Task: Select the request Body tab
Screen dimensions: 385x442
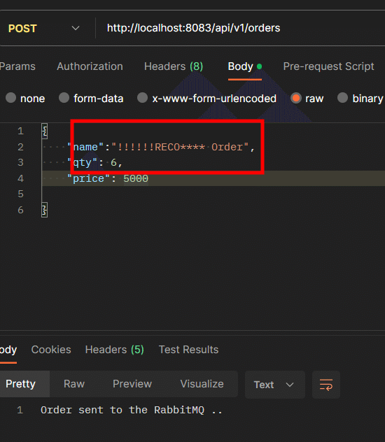Action: [x=245, y=66]
